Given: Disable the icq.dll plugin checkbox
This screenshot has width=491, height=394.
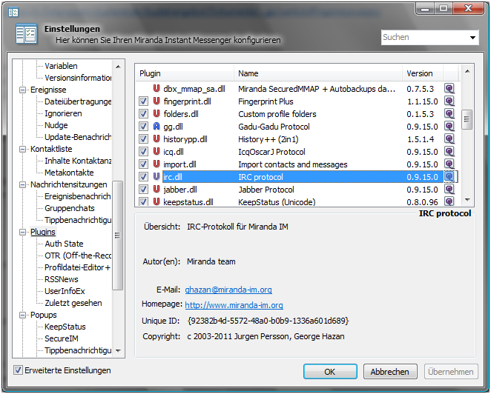Looking at the screenshot, I should pos(143,152).
